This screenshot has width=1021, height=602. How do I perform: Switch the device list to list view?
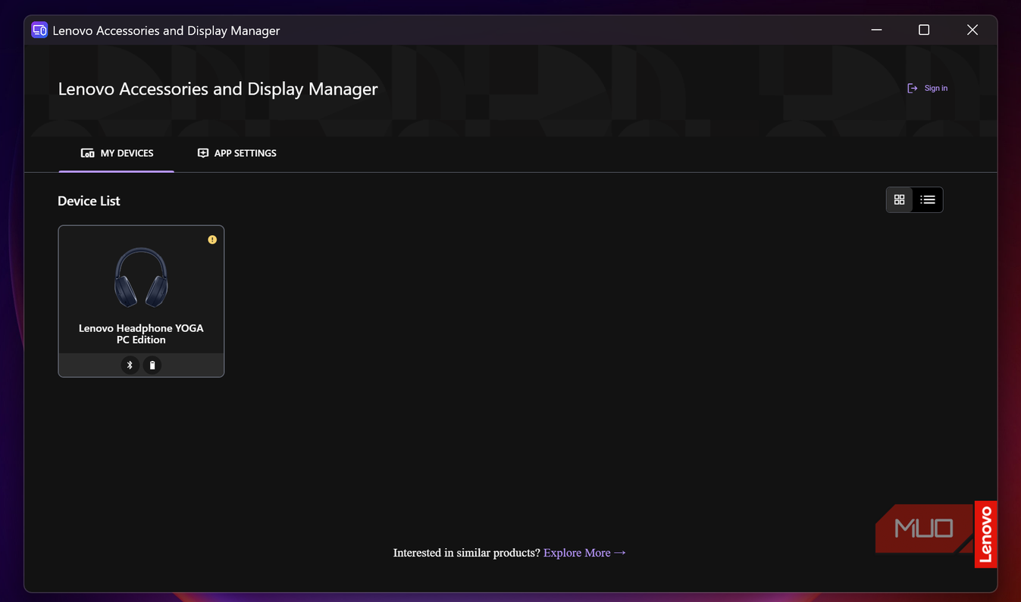coord(928,199)
